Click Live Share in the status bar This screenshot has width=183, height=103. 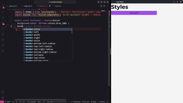point(31,102)
